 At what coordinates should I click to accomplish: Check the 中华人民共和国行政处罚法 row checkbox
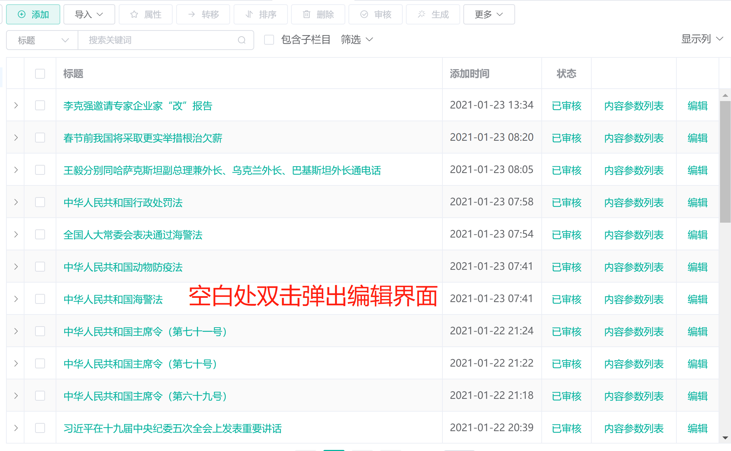coord(40,202)
